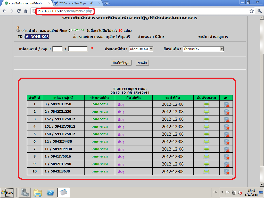Screen dimensions: 264x198
Task: Delete row 1 / 5941IV6016
Action: tap(227, 157)
